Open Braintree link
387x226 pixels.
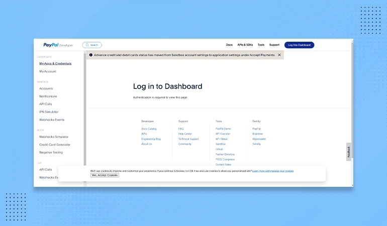click(x=258, y=134)
